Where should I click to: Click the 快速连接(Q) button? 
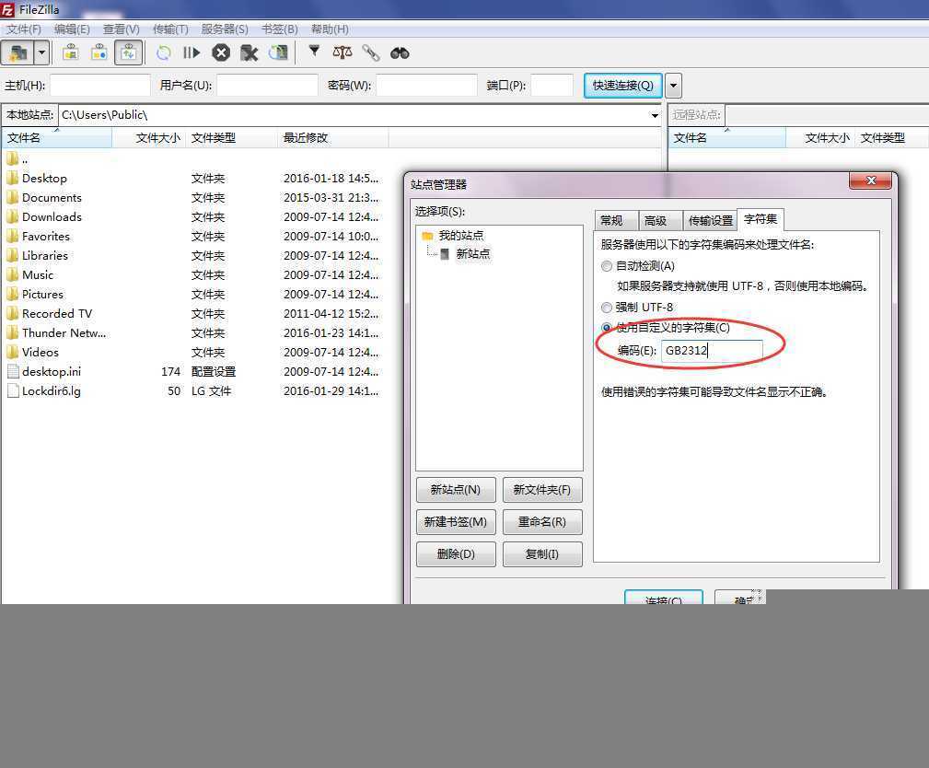pos(622,86)
